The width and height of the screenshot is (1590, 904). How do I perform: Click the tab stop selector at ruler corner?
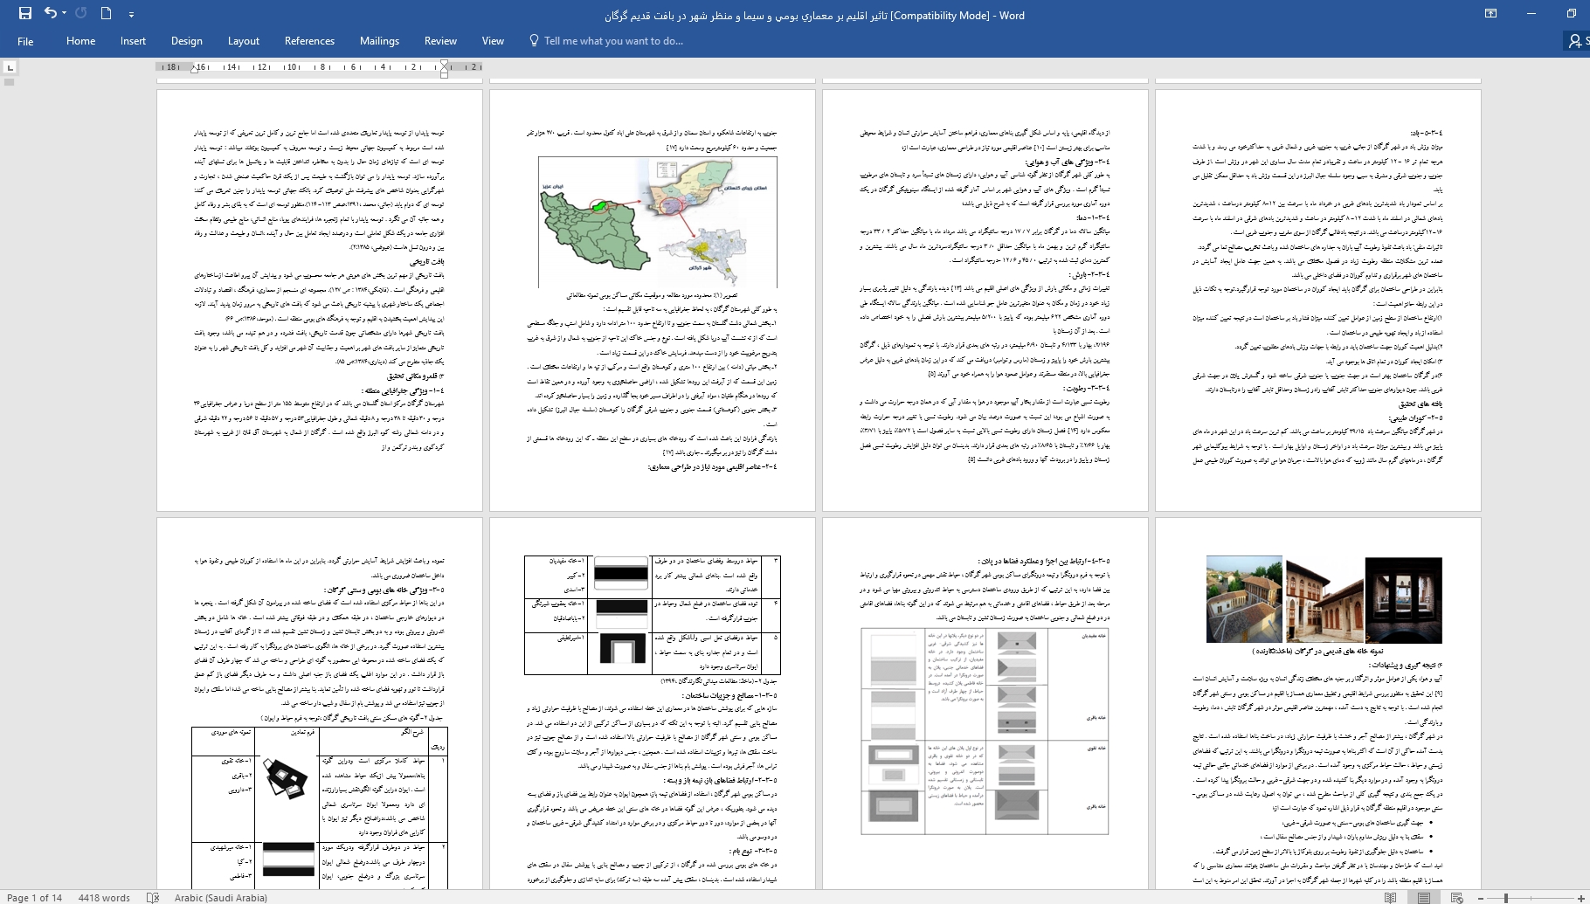pos(10,67)
